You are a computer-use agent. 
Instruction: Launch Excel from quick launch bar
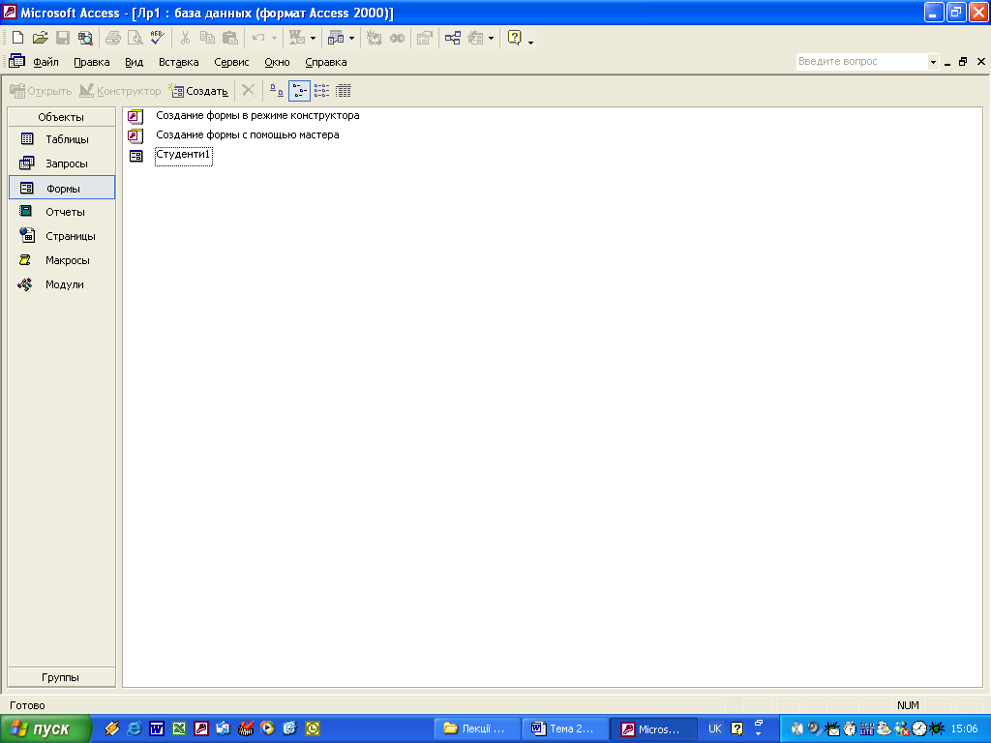(x=179, y=728)
